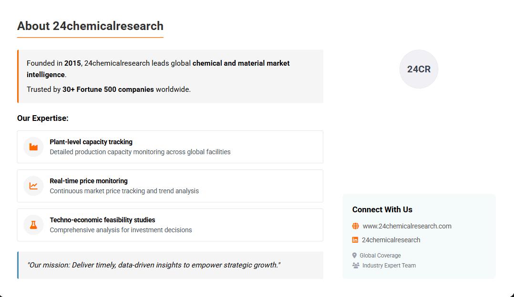Click the orange globe website icon

pos(356,226)
